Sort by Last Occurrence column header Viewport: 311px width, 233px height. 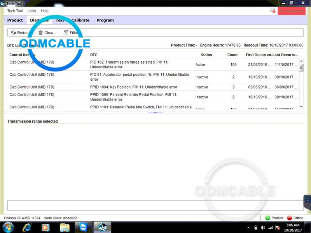tap(285, 55)
